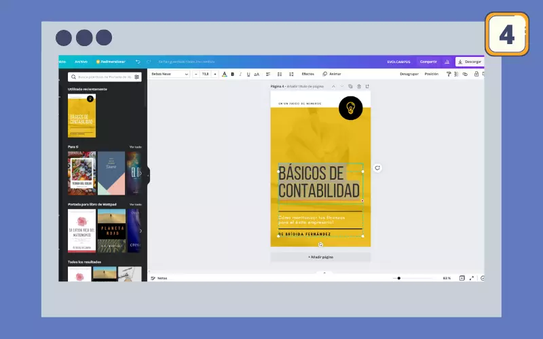
Task: Click the undo arrow icon
Action: 138,62
